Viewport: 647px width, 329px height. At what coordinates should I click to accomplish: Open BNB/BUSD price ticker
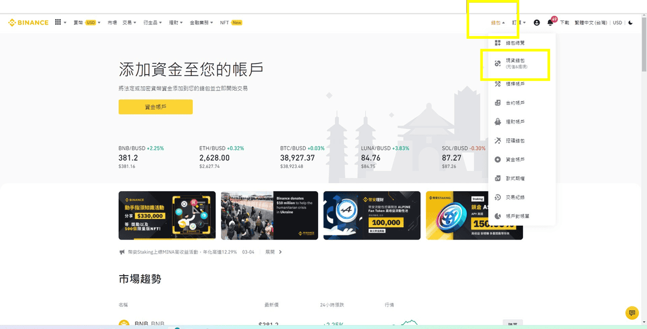pyautogui.click(x=141, y=158)
